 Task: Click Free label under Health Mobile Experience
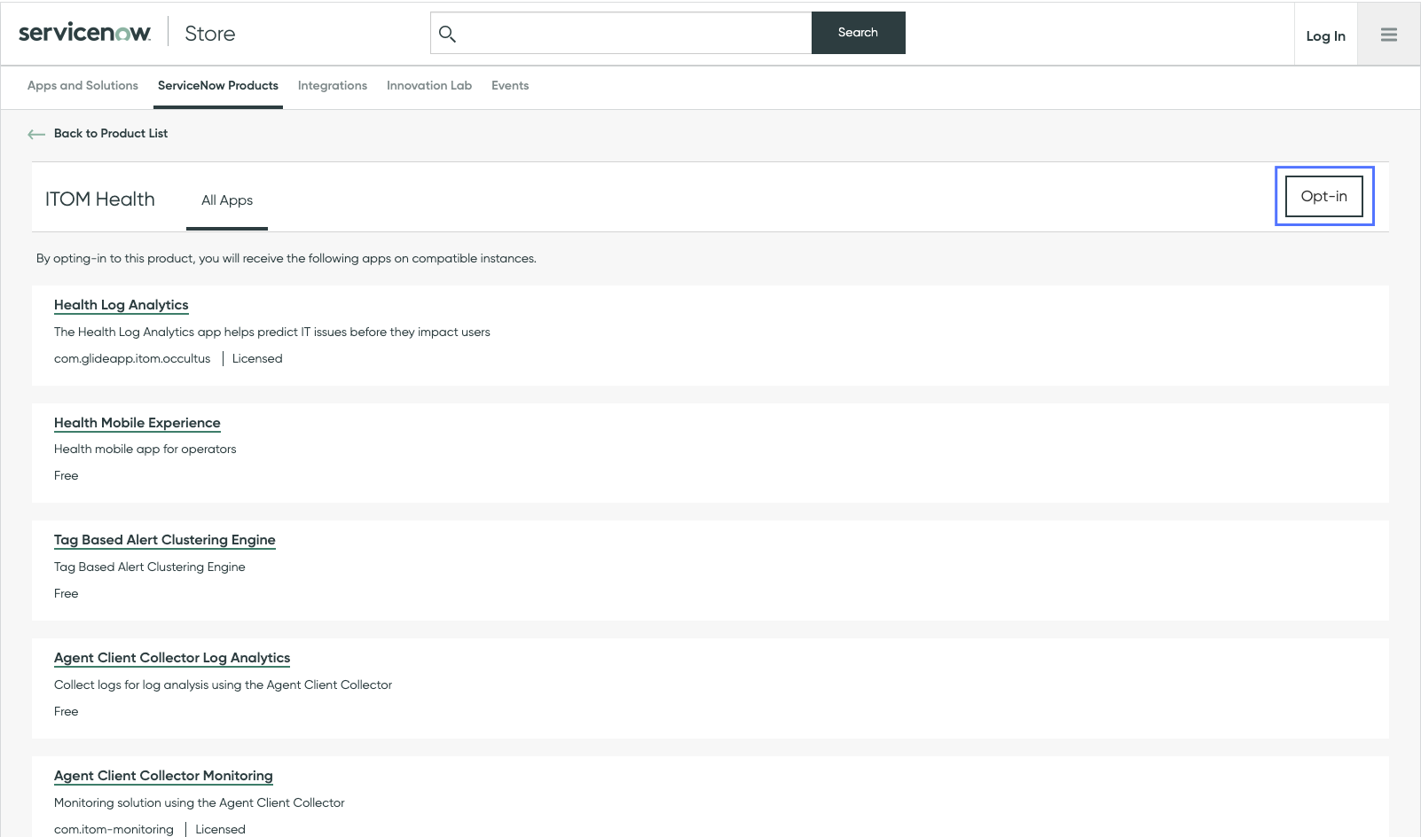pyautogui.click(x=67, y=476)
